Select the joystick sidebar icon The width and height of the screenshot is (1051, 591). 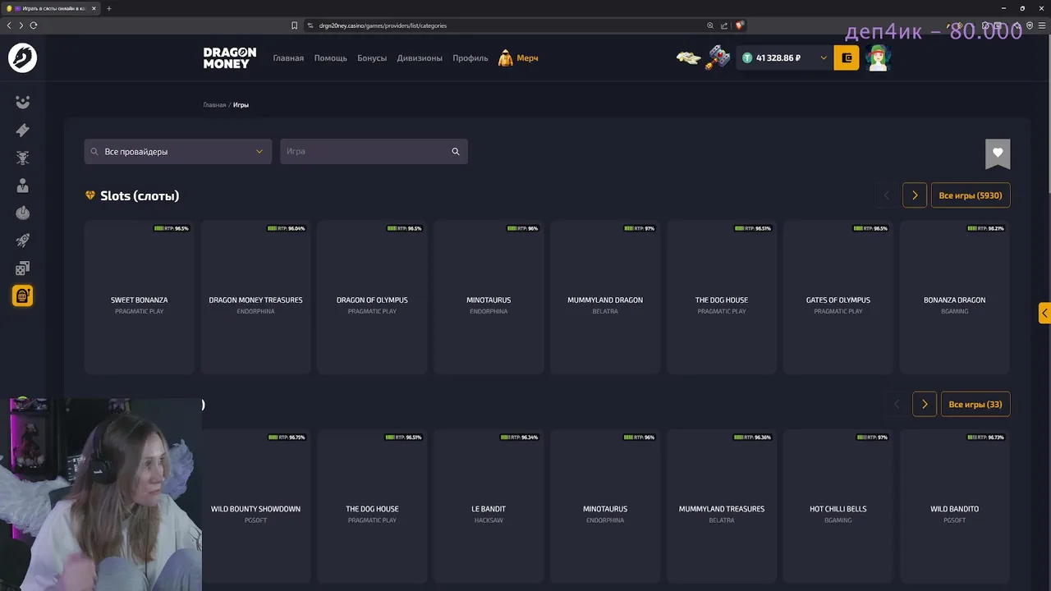click(22, 213)
